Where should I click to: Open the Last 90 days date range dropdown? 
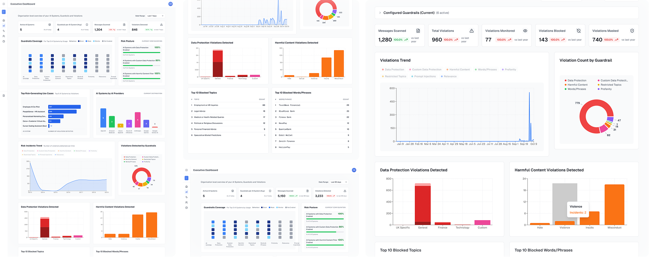(339, 182)
